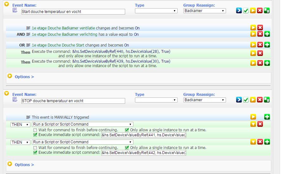Open Run a Script dropdown for 442 action
Image resolution: width=287 pixels, height=174 pixels.
coord(82,142)
